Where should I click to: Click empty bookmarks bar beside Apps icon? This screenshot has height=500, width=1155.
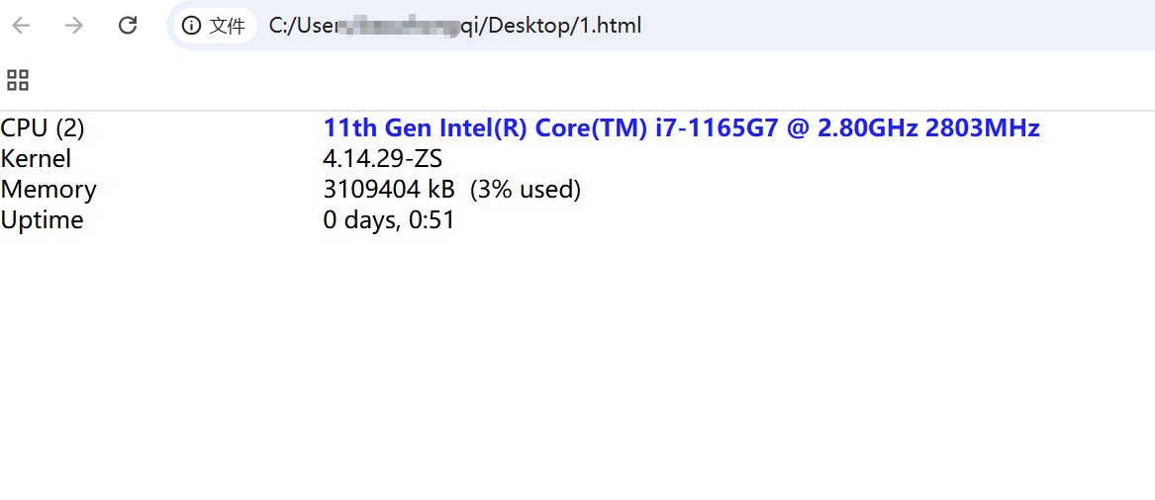(495, 80)
